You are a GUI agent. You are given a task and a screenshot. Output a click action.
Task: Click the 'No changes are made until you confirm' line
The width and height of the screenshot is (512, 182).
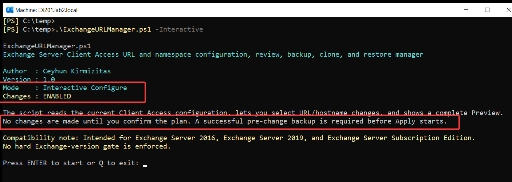pyautogui.click(x=225, y=121)
